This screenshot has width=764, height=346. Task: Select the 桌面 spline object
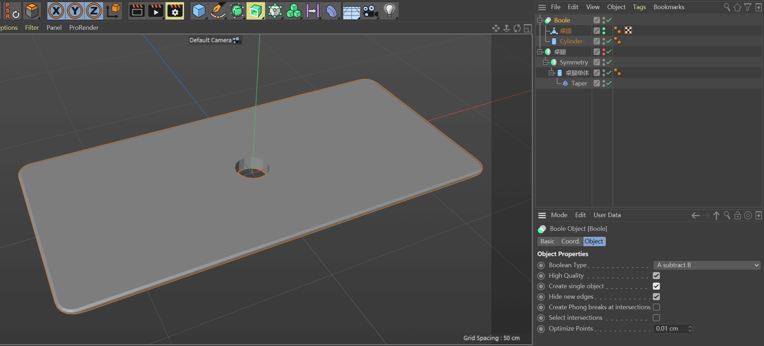(x=566, y=31)
